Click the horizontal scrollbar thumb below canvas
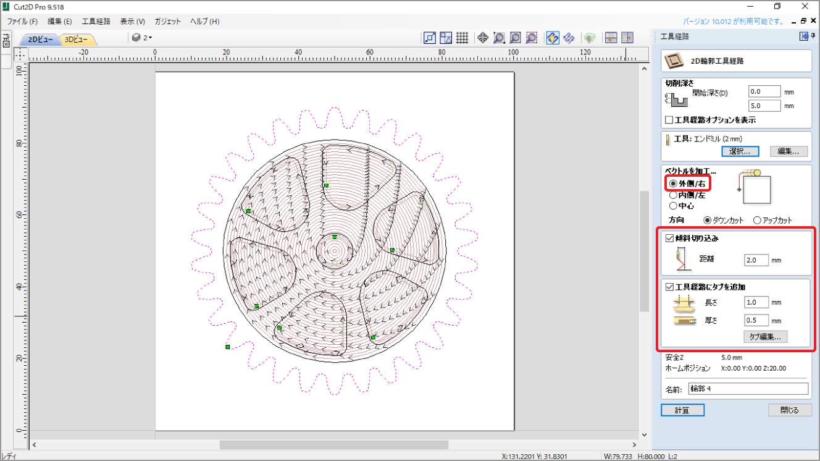This screenshot has width=820, height=461. [333, 444]
